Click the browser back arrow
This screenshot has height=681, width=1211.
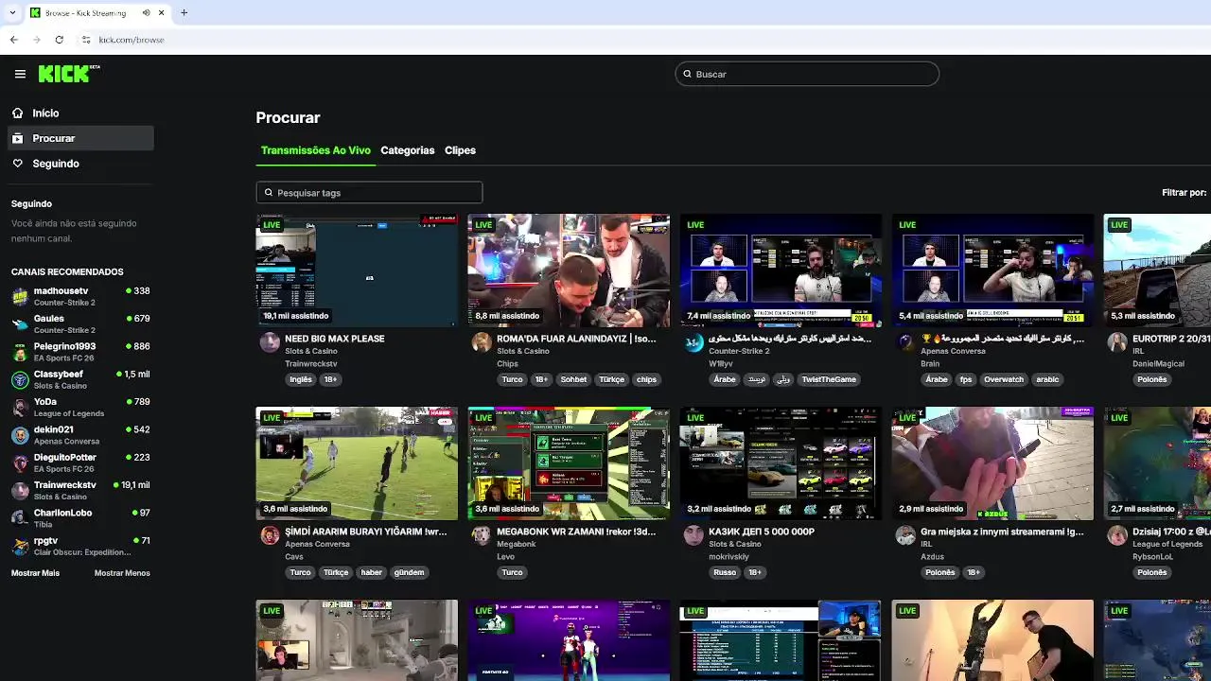point(13,40)
